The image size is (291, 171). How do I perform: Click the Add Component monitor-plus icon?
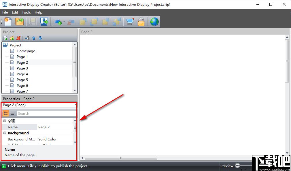[58, 22]
